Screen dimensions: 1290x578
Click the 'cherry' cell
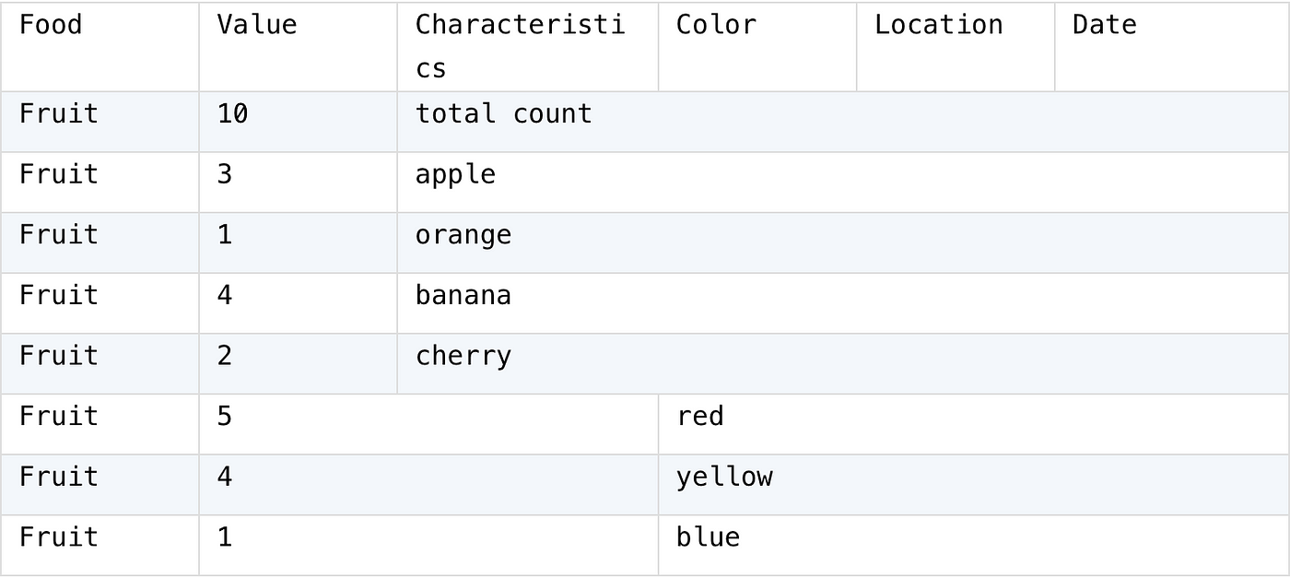(843, 363)
